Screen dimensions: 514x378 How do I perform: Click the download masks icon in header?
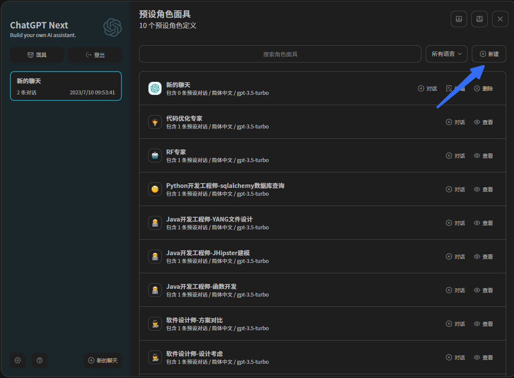coord(458,19)
